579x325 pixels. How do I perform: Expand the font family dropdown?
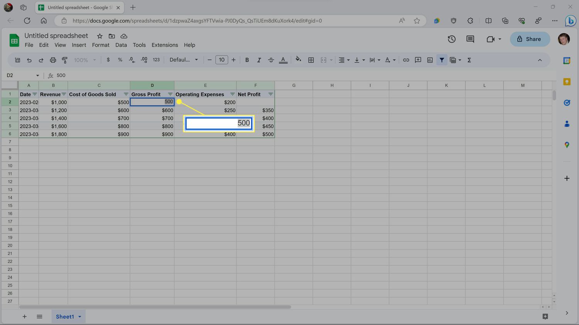[x=184, y=60]
